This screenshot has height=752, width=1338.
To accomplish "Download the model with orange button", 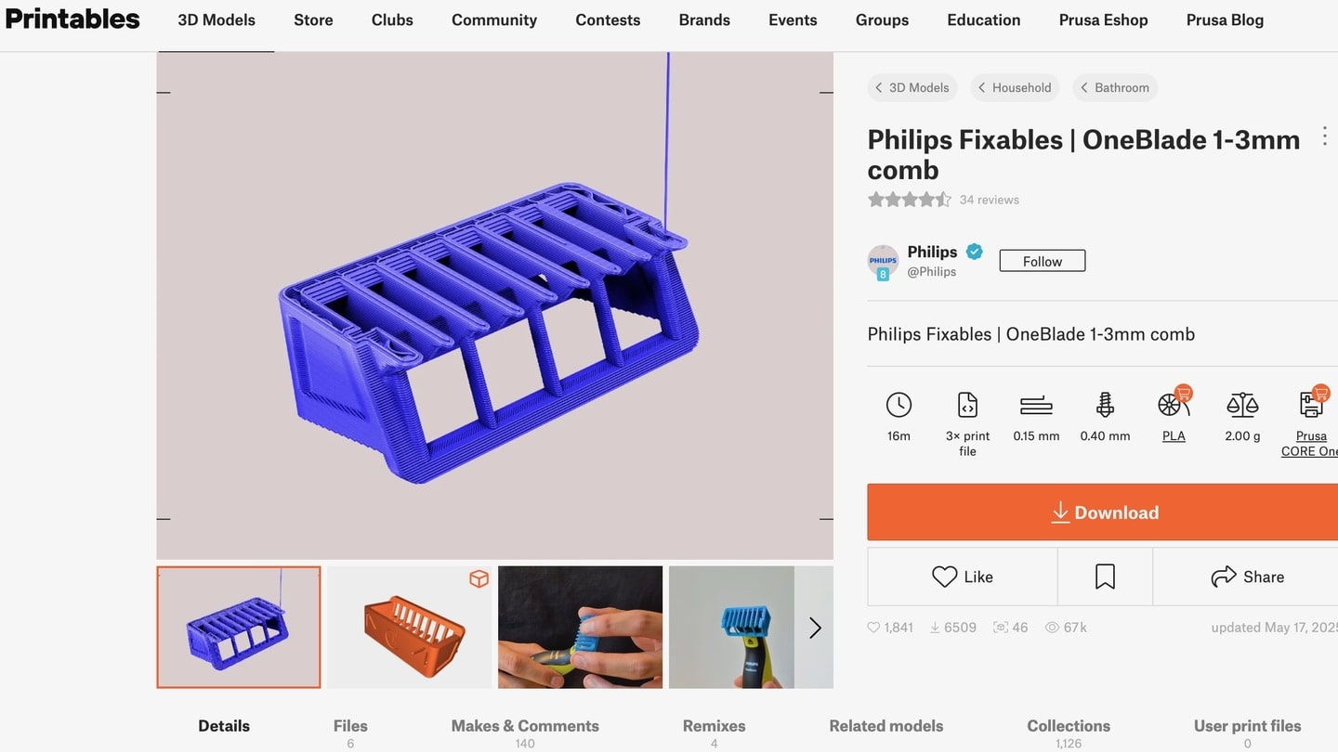I will (x=1103, y=512).
